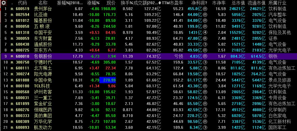Screen dimensions: 297x131
Task: Click the 代码 column header
Action: pyautogui.click(x=22, y=3)
